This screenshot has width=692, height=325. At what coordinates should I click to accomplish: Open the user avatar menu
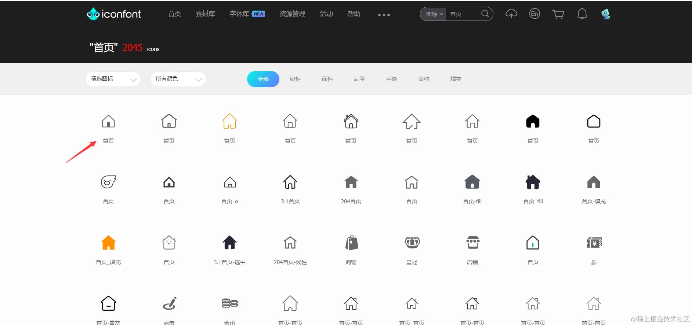click(x=606, y=14)
